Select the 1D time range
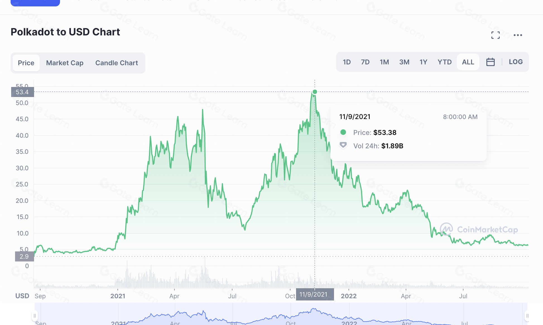The image size is (543, 325). point(347,62)
